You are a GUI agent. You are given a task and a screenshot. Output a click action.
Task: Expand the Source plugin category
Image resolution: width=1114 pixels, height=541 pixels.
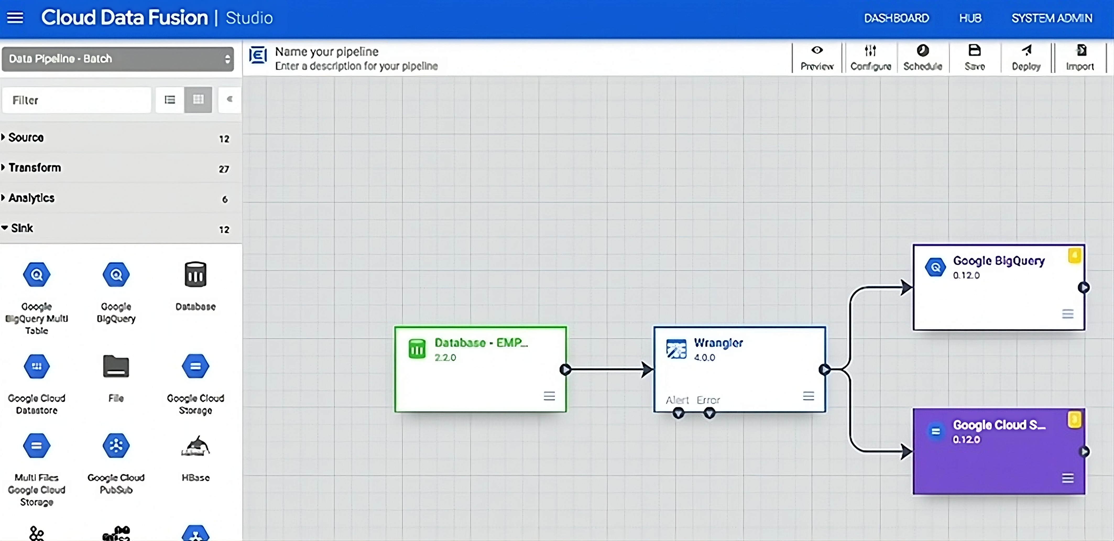click(x=120, y=138)
